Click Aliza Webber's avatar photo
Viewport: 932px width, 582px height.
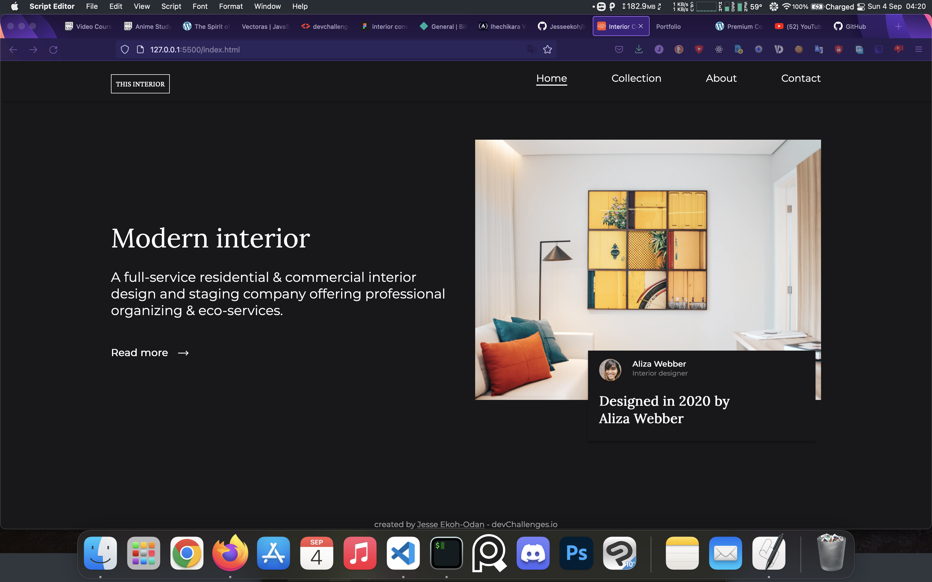(x=610, y=370)
